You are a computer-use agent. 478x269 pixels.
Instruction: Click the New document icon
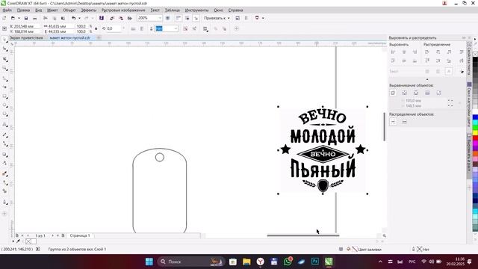[4, 18]
